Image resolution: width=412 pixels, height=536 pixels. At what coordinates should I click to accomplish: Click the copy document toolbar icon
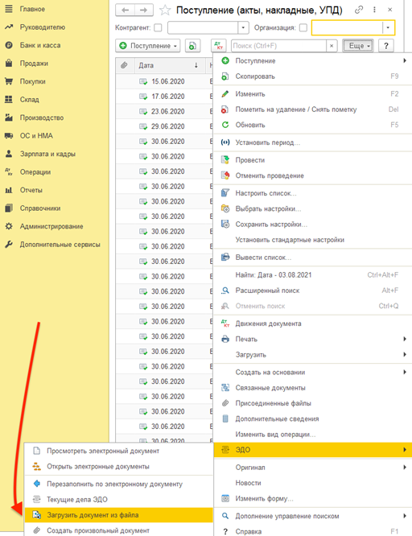pos(193,45)
